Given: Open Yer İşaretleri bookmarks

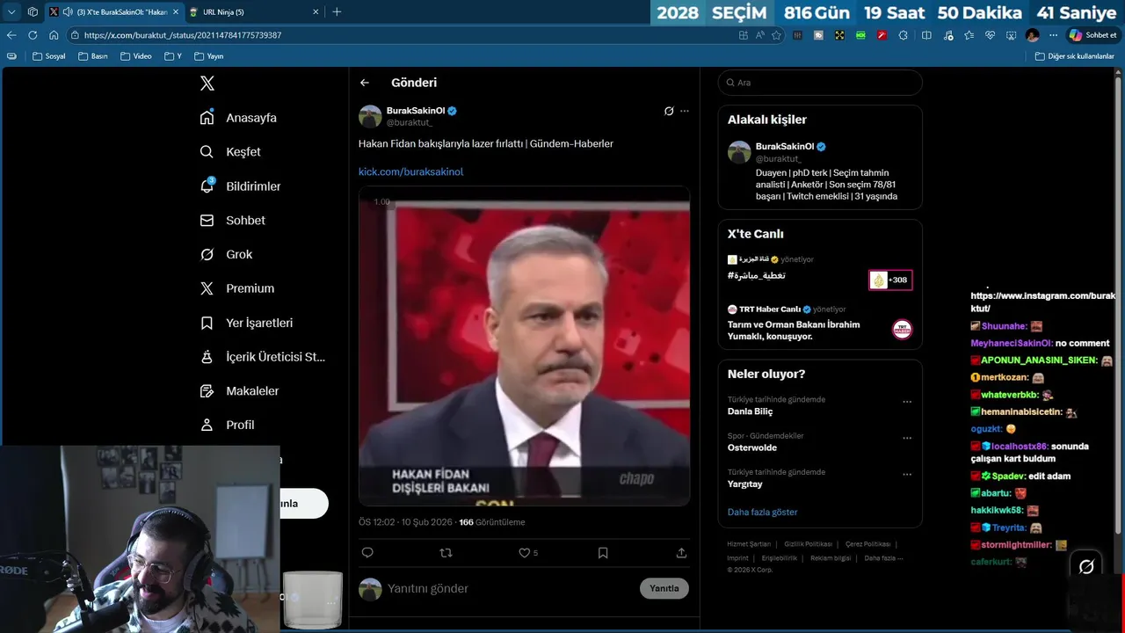Looking at the screenshot, I should [x=246, y=323].
